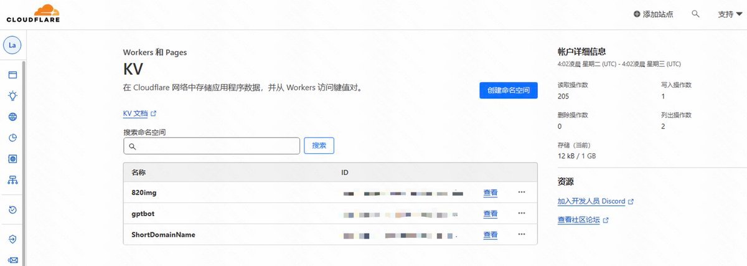Open the more options menu for gptbot
The image size is (747, 266).
522,213
